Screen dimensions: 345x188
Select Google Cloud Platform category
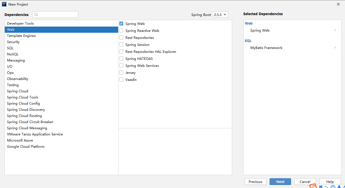[61, 146]
